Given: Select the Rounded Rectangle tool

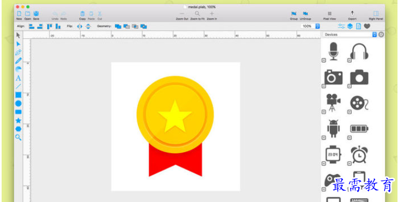Looking at the screenshot, I should click(x=18, y=112).
